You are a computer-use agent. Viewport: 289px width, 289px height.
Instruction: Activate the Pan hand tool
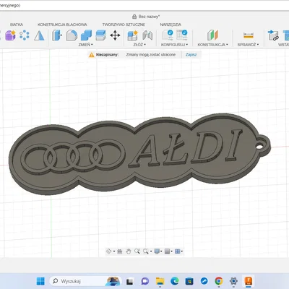[129, 251]
